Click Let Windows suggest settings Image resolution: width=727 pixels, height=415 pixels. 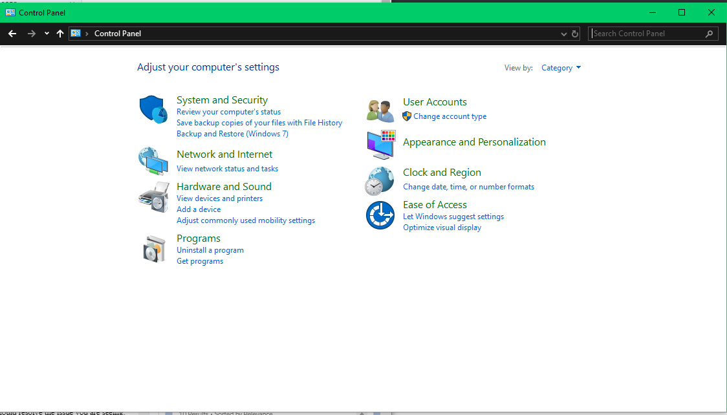453,217
